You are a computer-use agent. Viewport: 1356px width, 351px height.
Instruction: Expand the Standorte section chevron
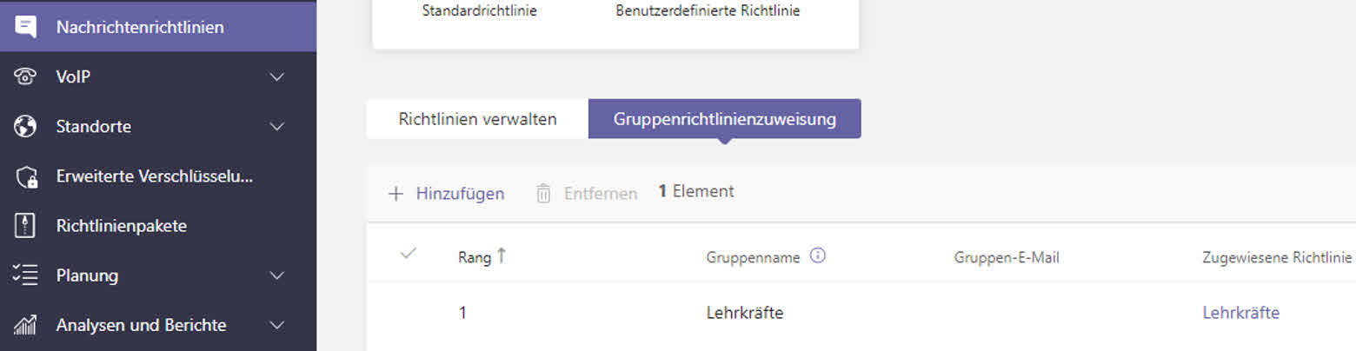277,127
